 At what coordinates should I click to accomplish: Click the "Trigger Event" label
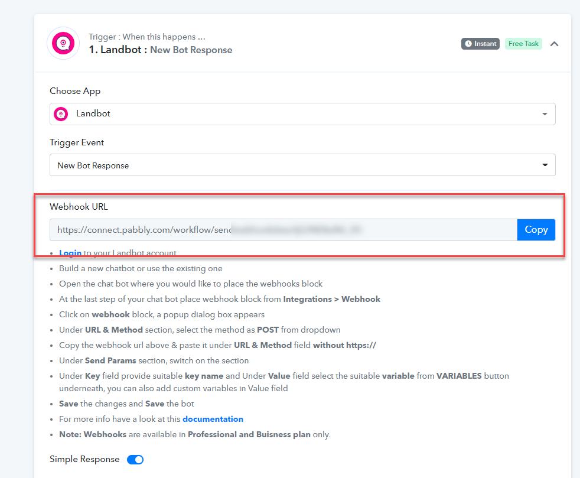coord(77,143)
